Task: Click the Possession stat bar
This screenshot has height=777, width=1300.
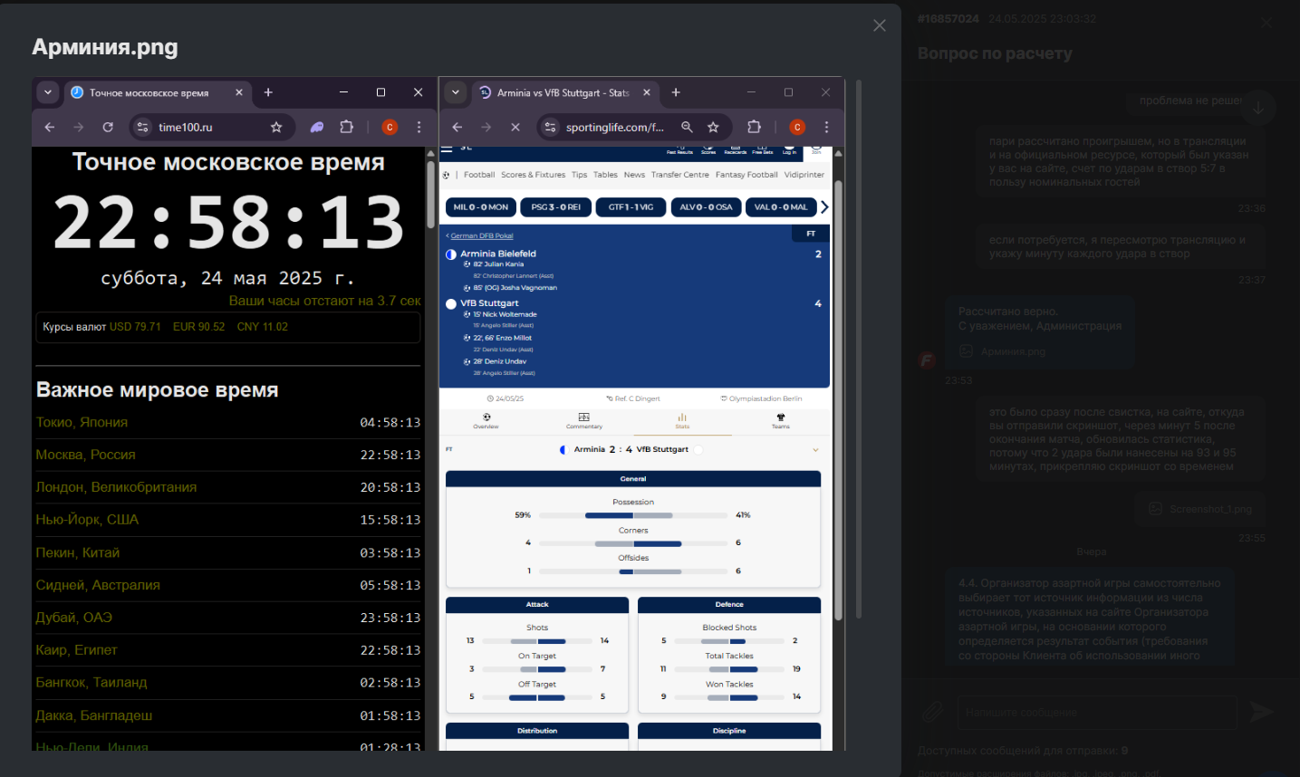Action: 633,515
